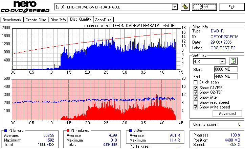This screenshot has width=245, height=149.
Task: Switch to the Benchmark tab
Action: point(12,20)
